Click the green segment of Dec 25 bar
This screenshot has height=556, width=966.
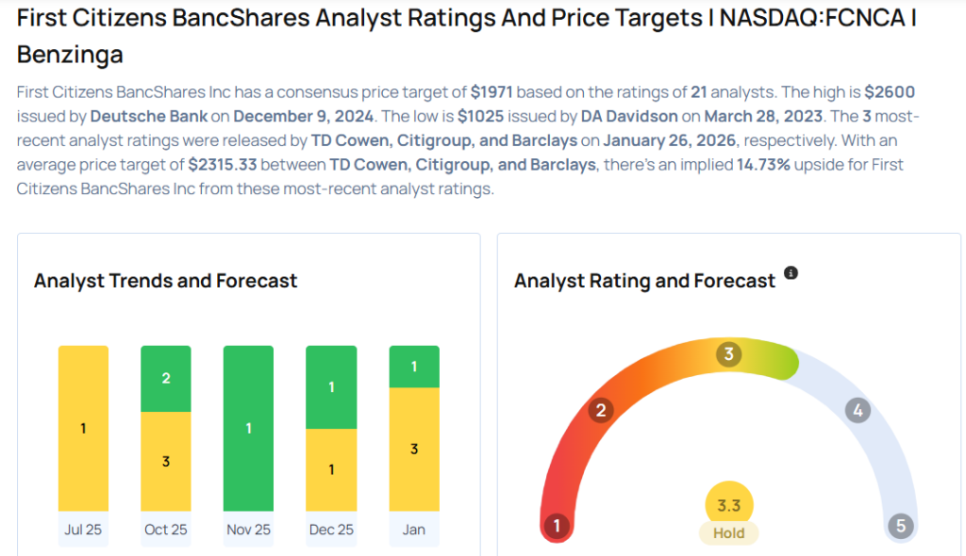(331, 386)
